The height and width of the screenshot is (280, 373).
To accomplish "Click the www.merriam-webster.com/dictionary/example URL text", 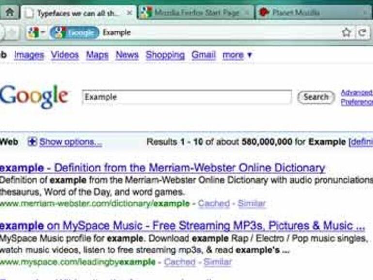I will click(x=94, y=203).
